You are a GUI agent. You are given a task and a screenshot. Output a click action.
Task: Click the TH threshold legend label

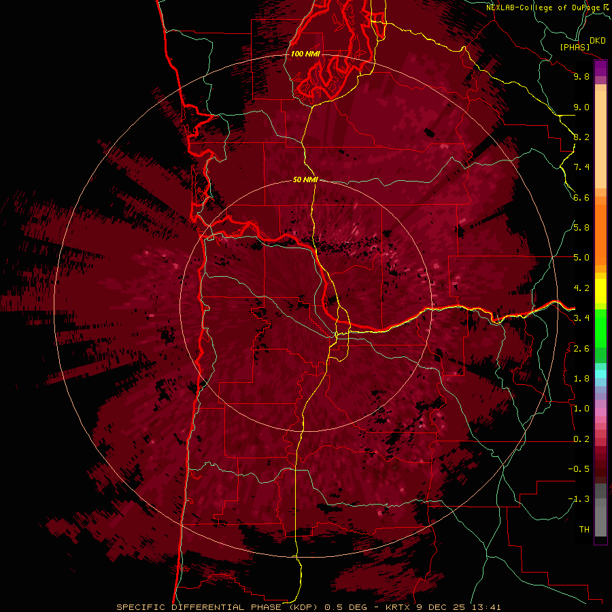pos(584,530)
